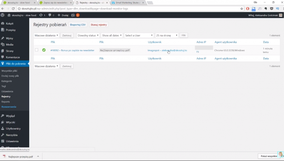Click the WordPress logo in admin bar
The height and width of the screenshot is (161, 284).
pos(2,15)
